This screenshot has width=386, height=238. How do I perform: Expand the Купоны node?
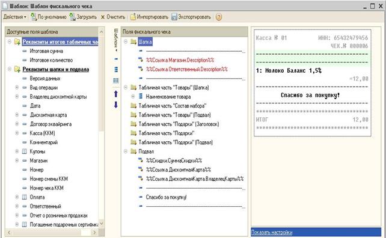pyautogui.click(x=17, y=151)
